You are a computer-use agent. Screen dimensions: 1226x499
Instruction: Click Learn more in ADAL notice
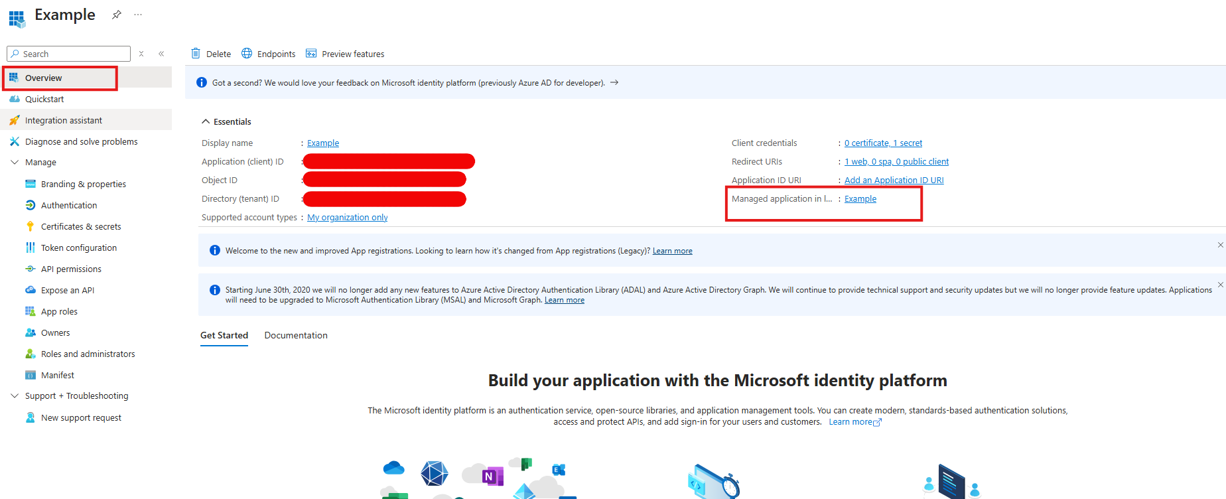(x=565, y=300)
